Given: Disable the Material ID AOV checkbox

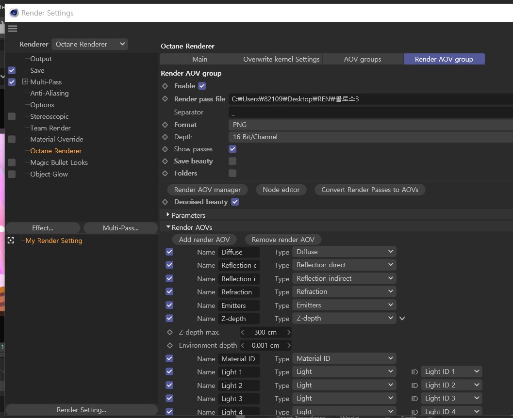Looking at the screenshot, I should pyautogui.click(x=169, y=358).
